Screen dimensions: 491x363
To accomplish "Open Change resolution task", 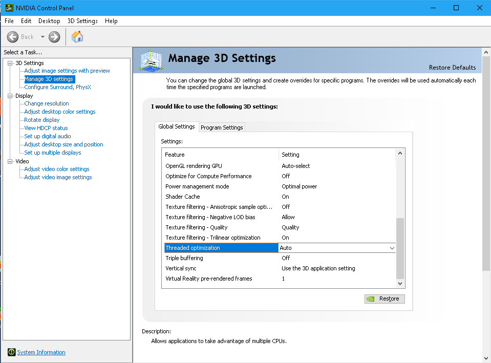I will [x=47, y=103].
